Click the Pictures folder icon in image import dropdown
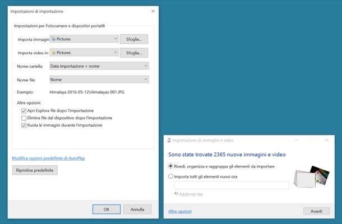Viewport: 342px width, 224px height. (x=53, y=39)
